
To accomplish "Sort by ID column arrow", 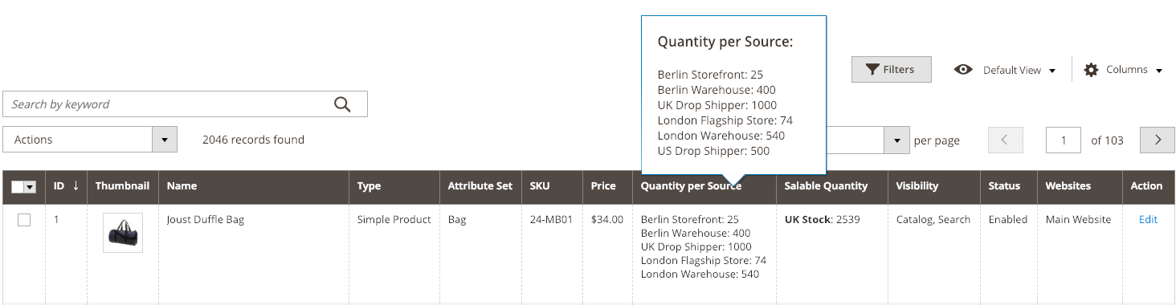I will 76,185.
